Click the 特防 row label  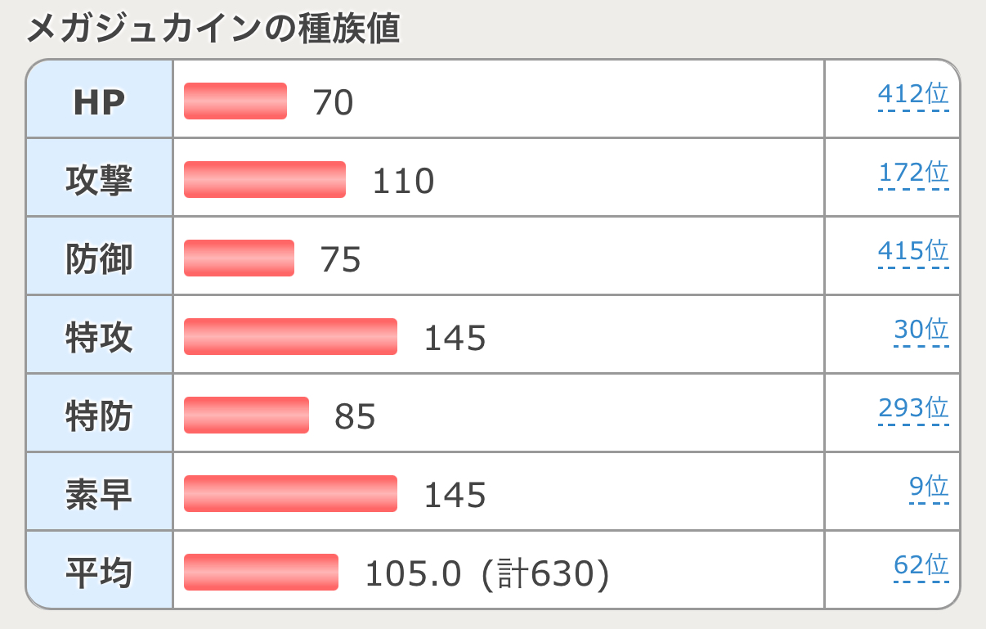(x=99, y=416)
